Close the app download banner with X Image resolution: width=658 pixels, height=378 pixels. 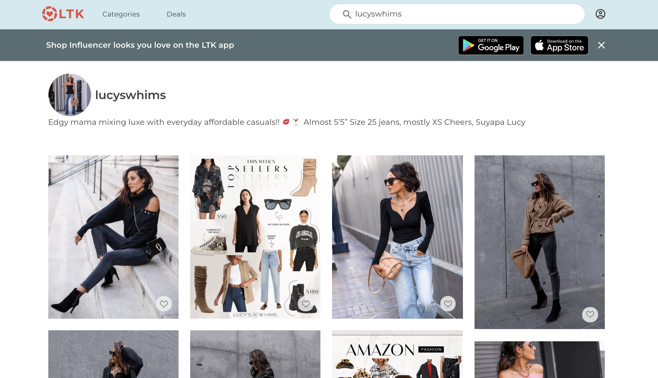coord(601,45)
